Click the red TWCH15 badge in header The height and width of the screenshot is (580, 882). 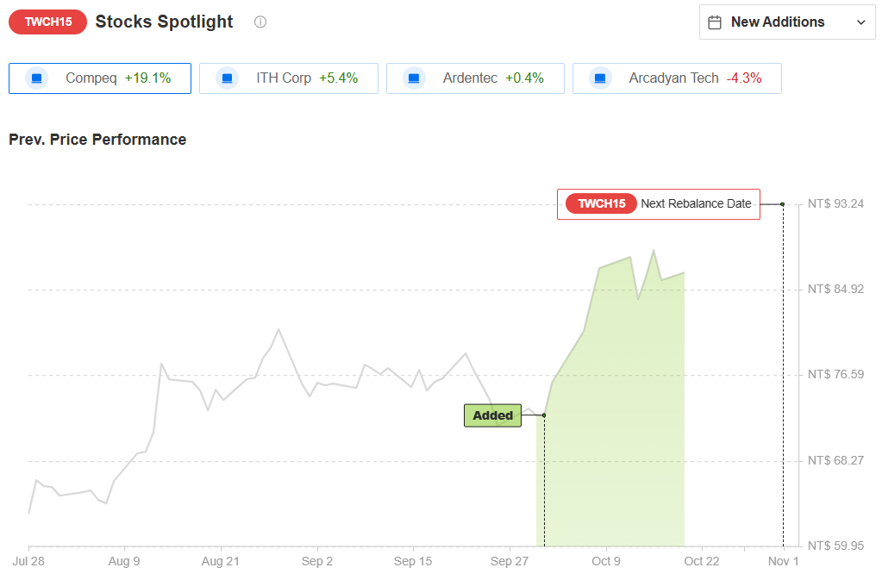click(47, 22)
